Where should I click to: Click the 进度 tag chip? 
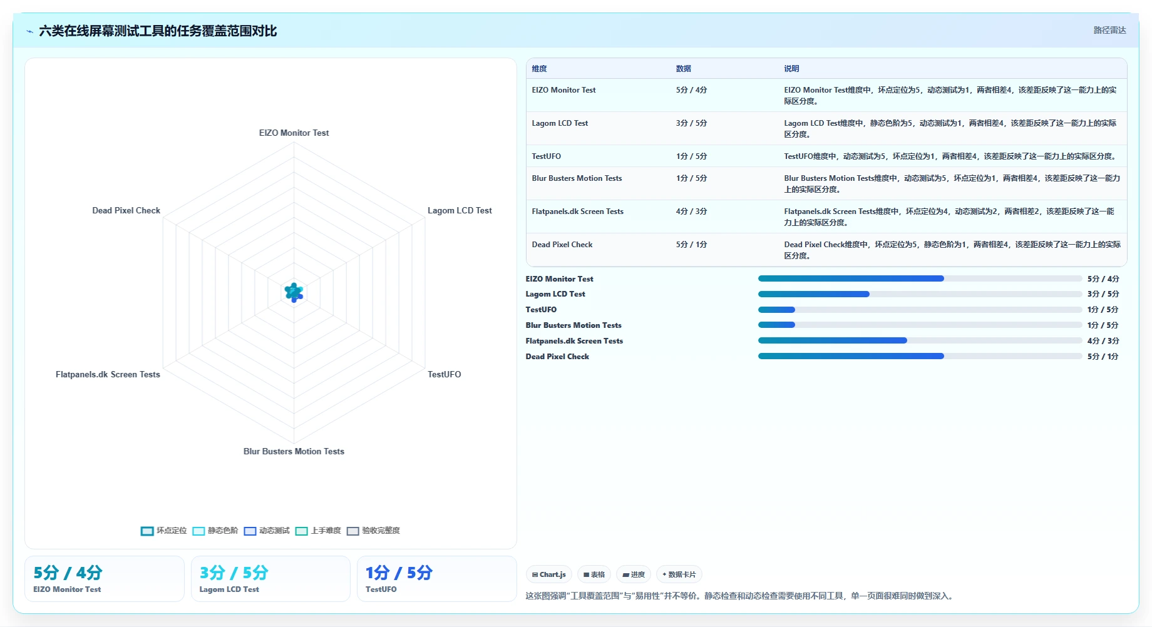coord(634,574)
